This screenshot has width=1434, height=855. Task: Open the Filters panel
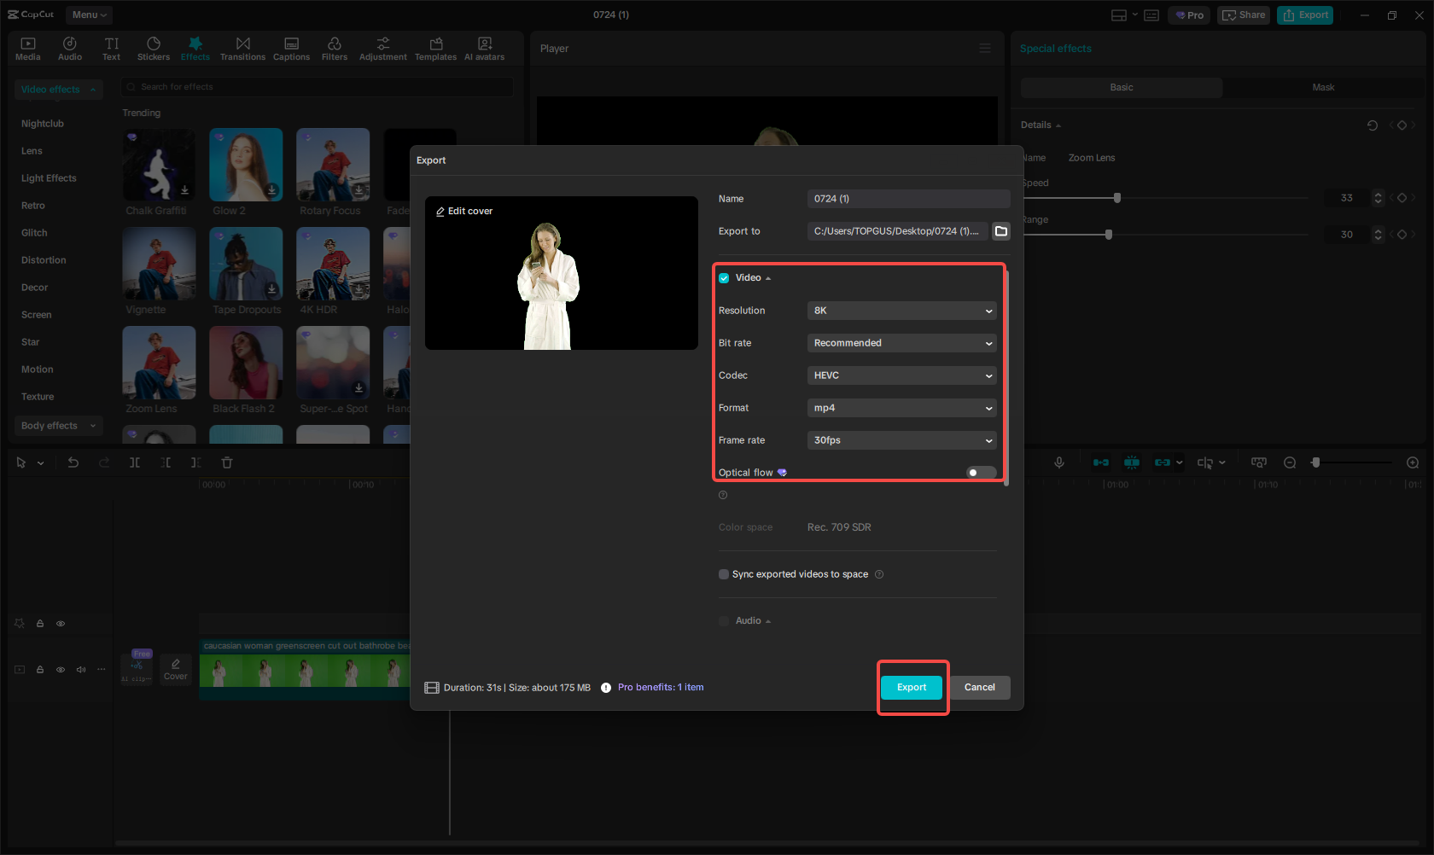pyautogui.click(x=334, y=48)
